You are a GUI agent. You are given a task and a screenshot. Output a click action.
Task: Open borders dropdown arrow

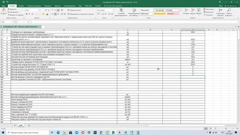(39, 14)
